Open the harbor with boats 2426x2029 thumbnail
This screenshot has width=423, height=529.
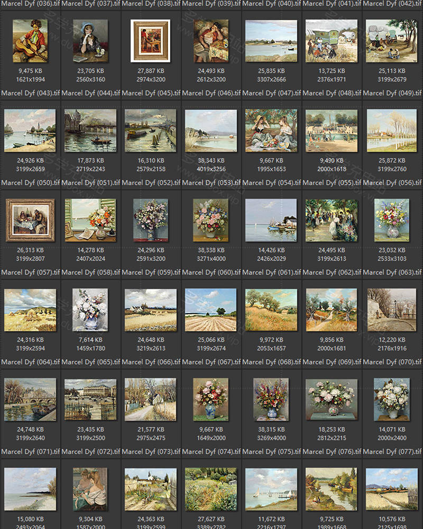point(271,220)
